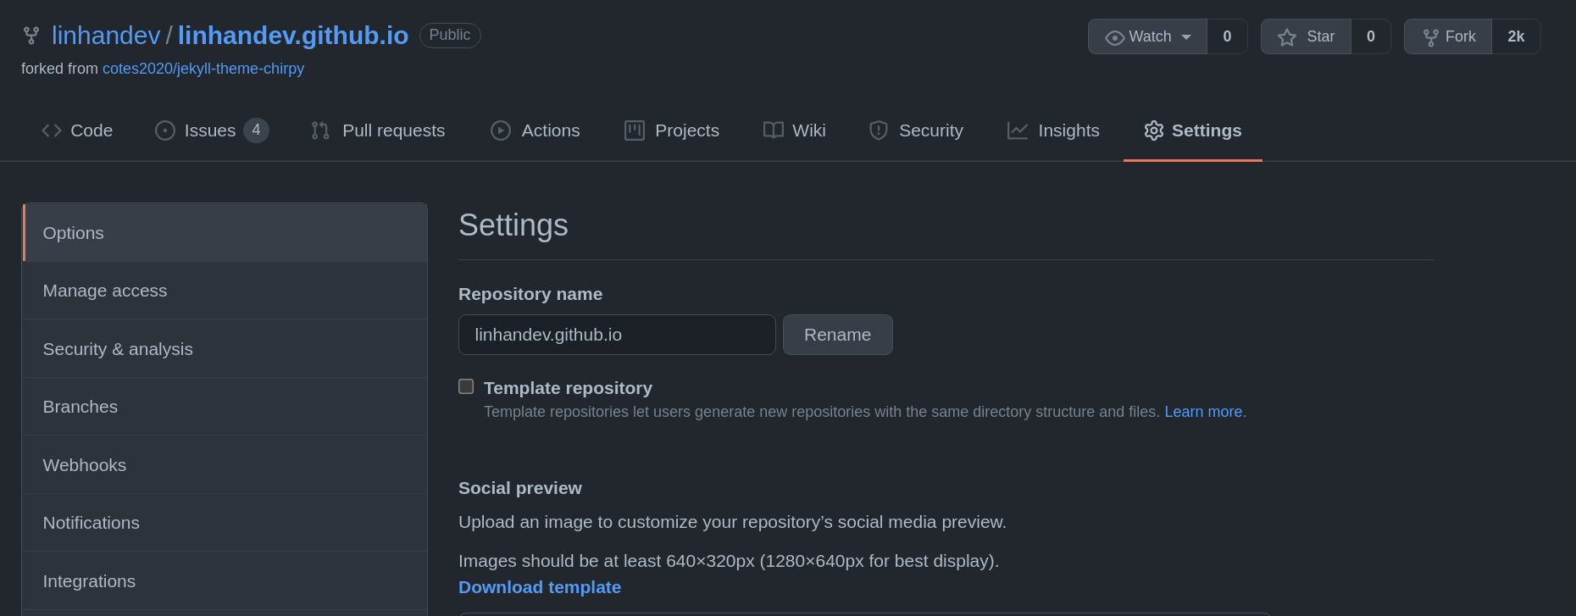This screenshot has height=616, width=1576.
Task: Open the Settings tab
Action: (1192, 130)
